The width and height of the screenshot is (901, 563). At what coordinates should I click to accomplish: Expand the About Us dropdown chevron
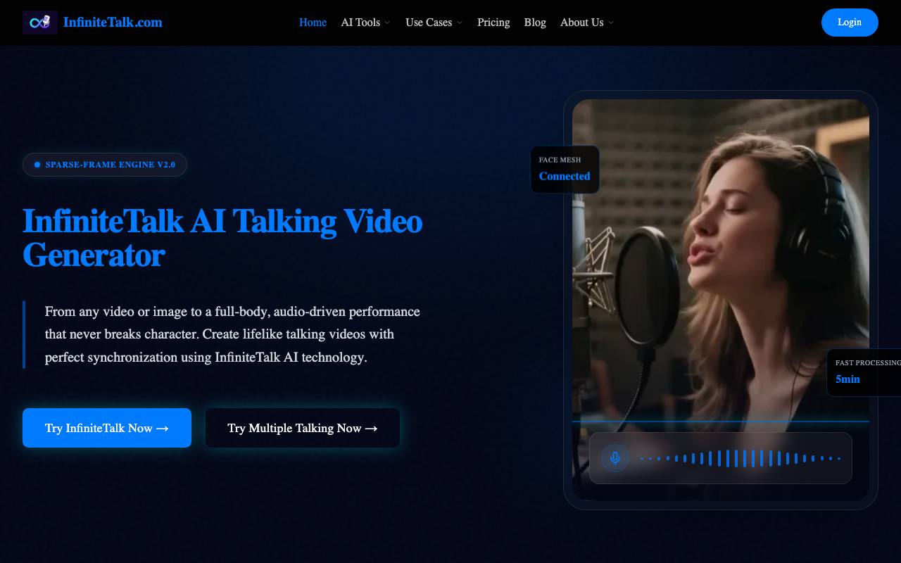(611, 23)
